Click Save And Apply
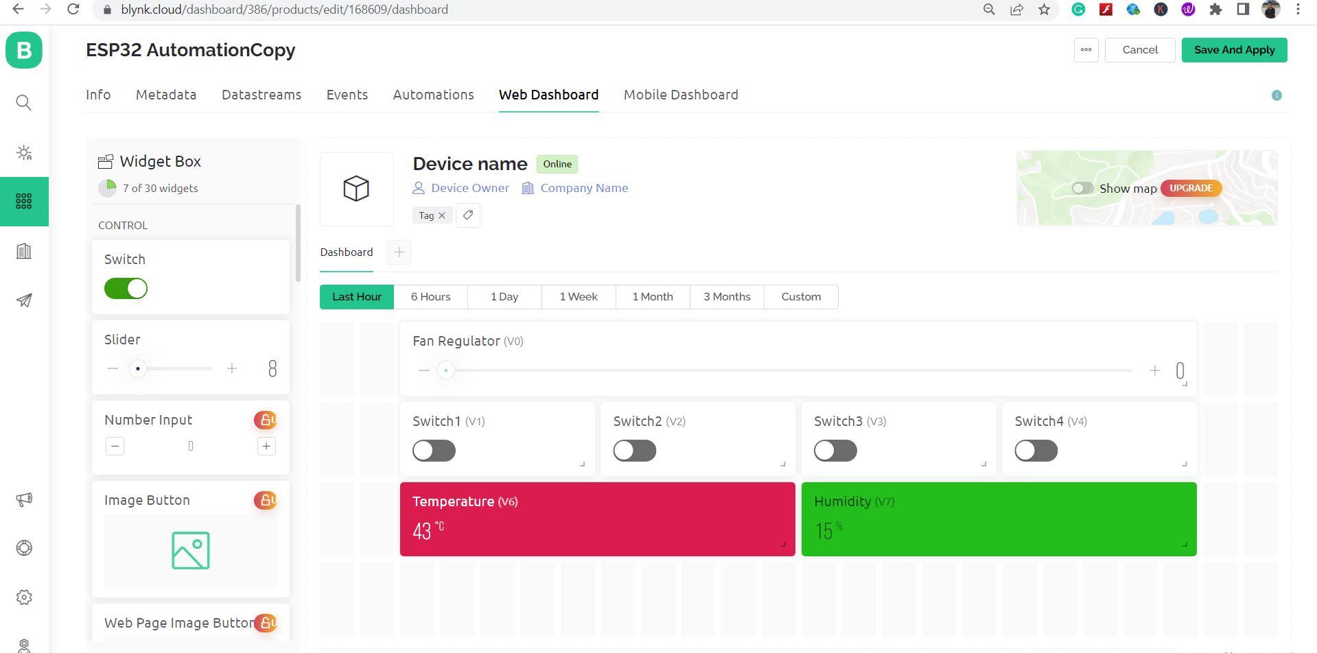Image resolution: width=1317 pixels, height=653 pixels. [1234, 49]
